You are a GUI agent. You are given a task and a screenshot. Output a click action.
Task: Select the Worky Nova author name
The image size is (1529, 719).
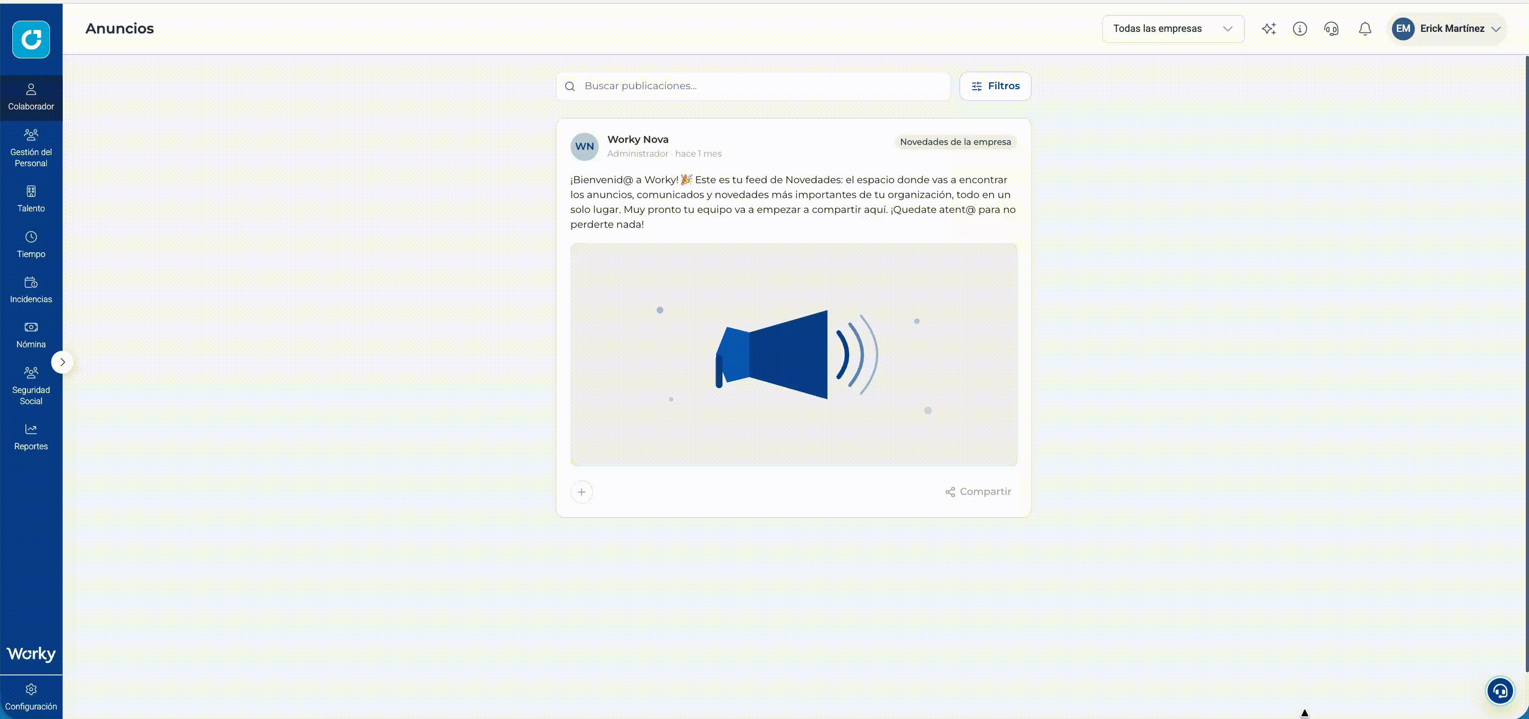coord(638,140)
